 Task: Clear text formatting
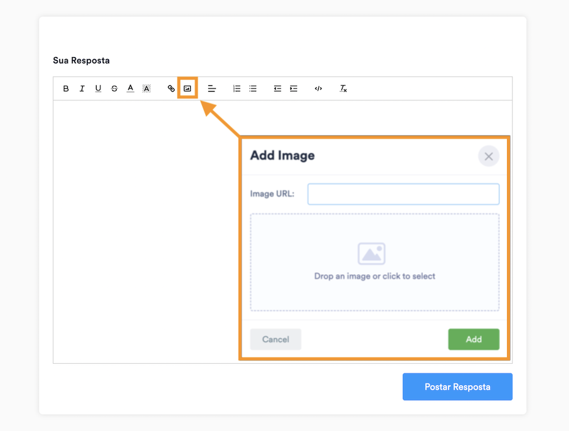(x=343, y=88)
